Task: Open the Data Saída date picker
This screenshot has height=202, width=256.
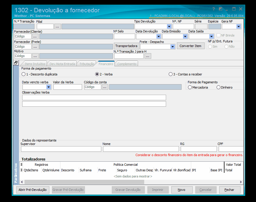Action: (211, 37)
